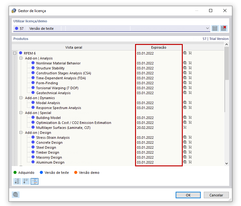The height and width of the screenshot is (206, 241).
Task: Collapse the Add-on | Design group
Action: 21,133
